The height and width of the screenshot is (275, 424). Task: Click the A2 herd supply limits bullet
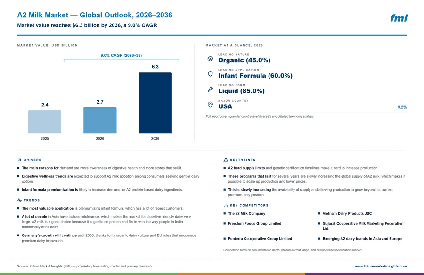[303, 168]
